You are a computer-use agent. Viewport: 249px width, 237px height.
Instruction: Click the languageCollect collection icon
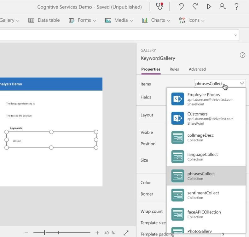point(177,157)
